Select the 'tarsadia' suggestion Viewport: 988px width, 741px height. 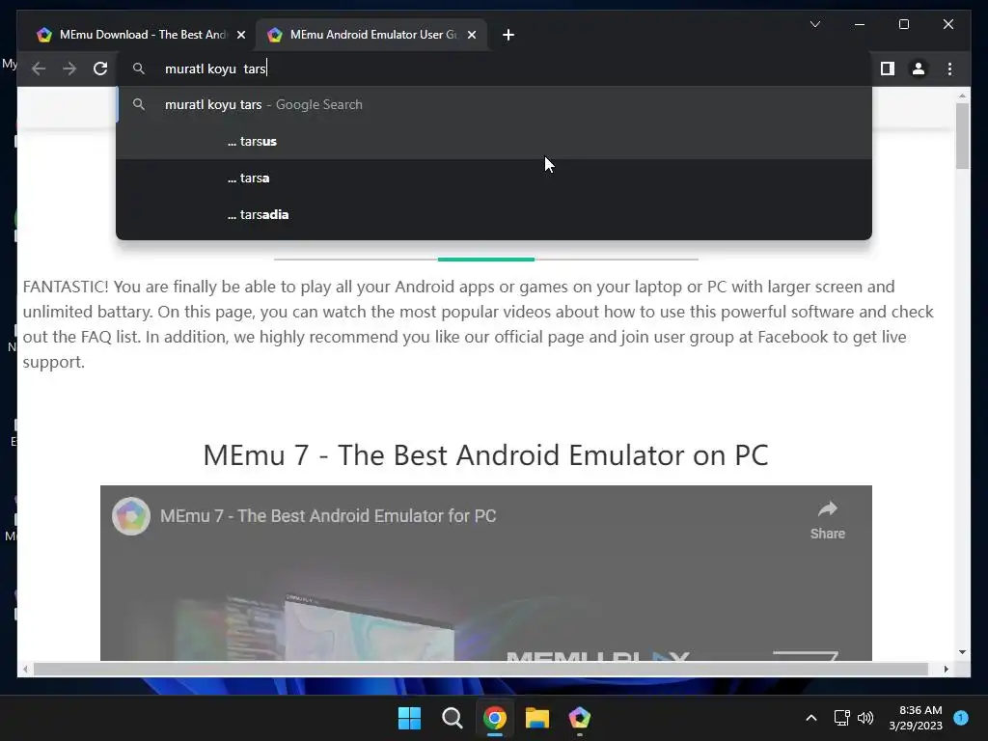pyautogui.click(x=494, y=214)
